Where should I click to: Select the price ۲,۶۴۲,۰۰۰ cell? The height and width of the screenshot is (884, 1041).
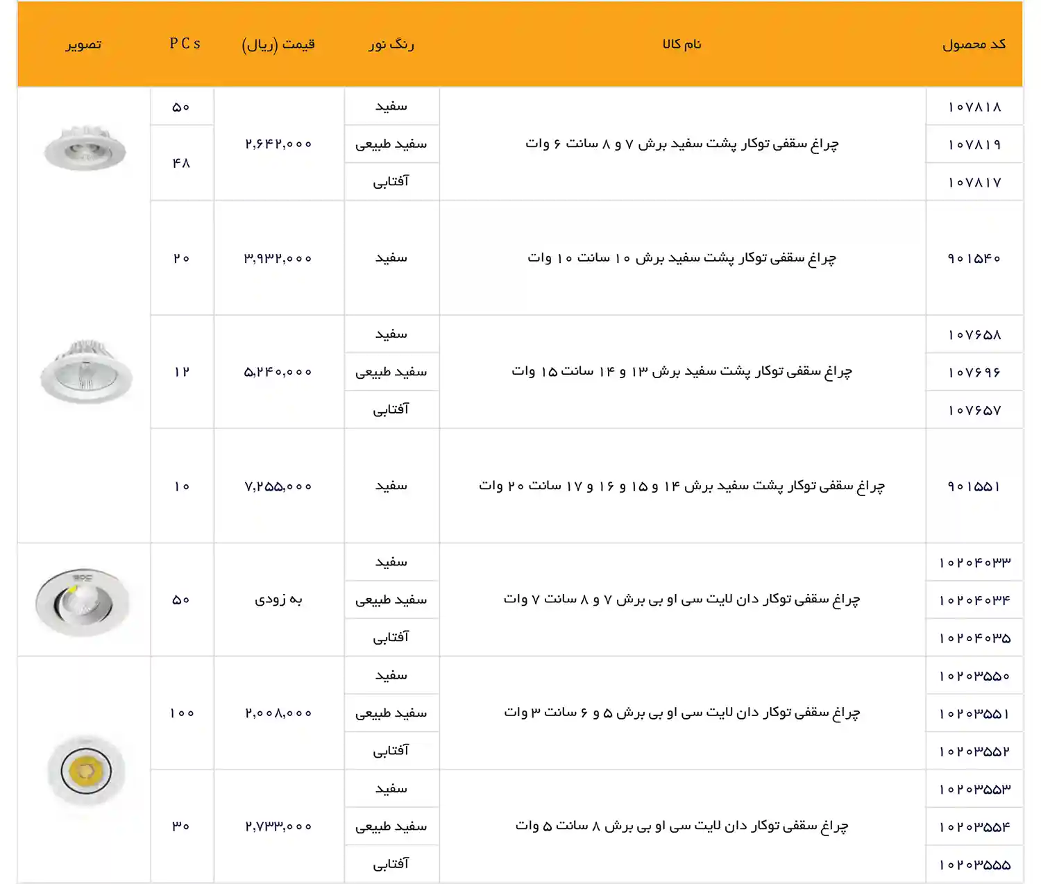[x=278, y=144]
